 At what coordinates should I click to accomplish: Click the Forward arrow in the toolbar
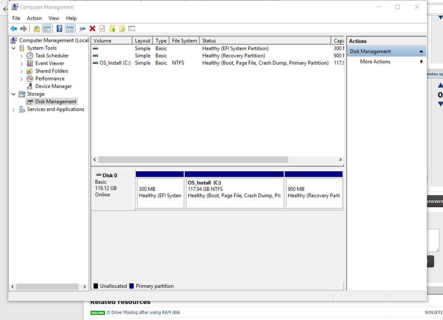[x=23, y=29]
